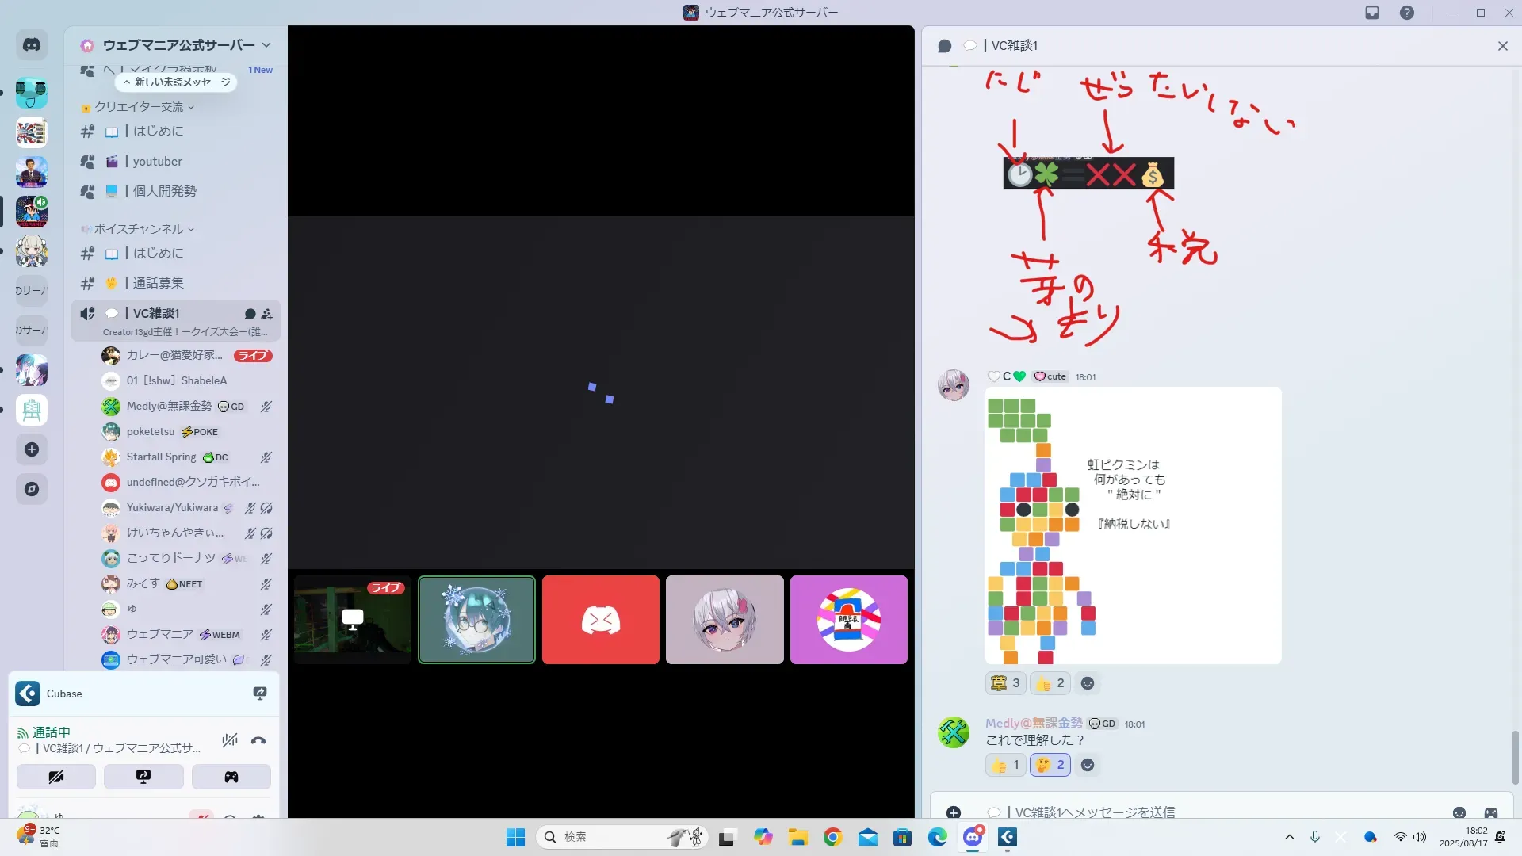The image size is (1522, 856).
Task: Toggle noise suppression in voice panel
Action: click(x=230, y=740)
